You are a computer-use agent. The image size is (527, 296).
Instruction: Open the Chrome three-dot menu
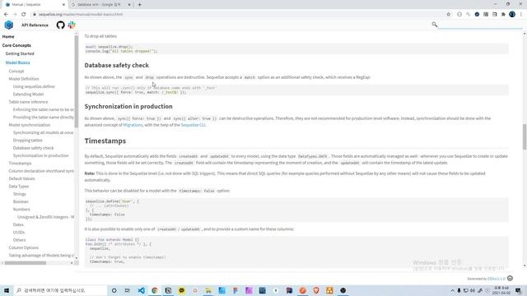tap(521, 15)
